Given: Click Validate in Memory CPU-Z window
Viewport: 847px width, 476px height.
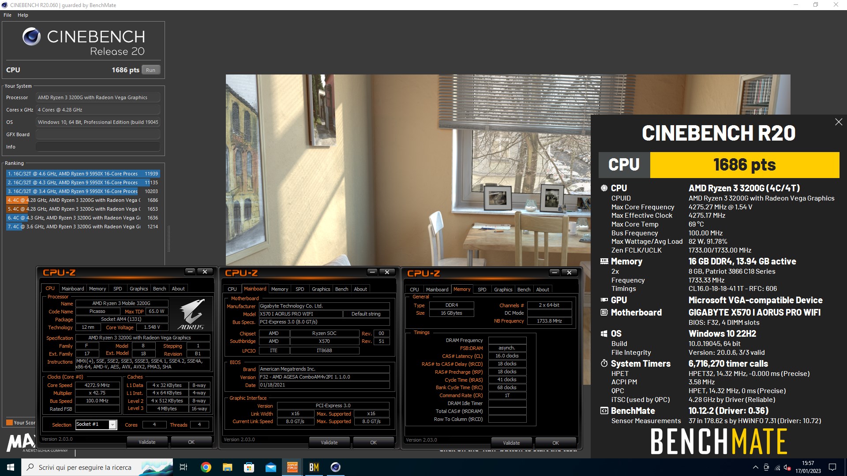Looking at the screenshot, I should point(511,443).
